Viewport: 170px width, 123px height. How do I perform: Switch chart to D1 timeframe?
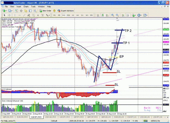pyautogui.click(x=82, y=15)
